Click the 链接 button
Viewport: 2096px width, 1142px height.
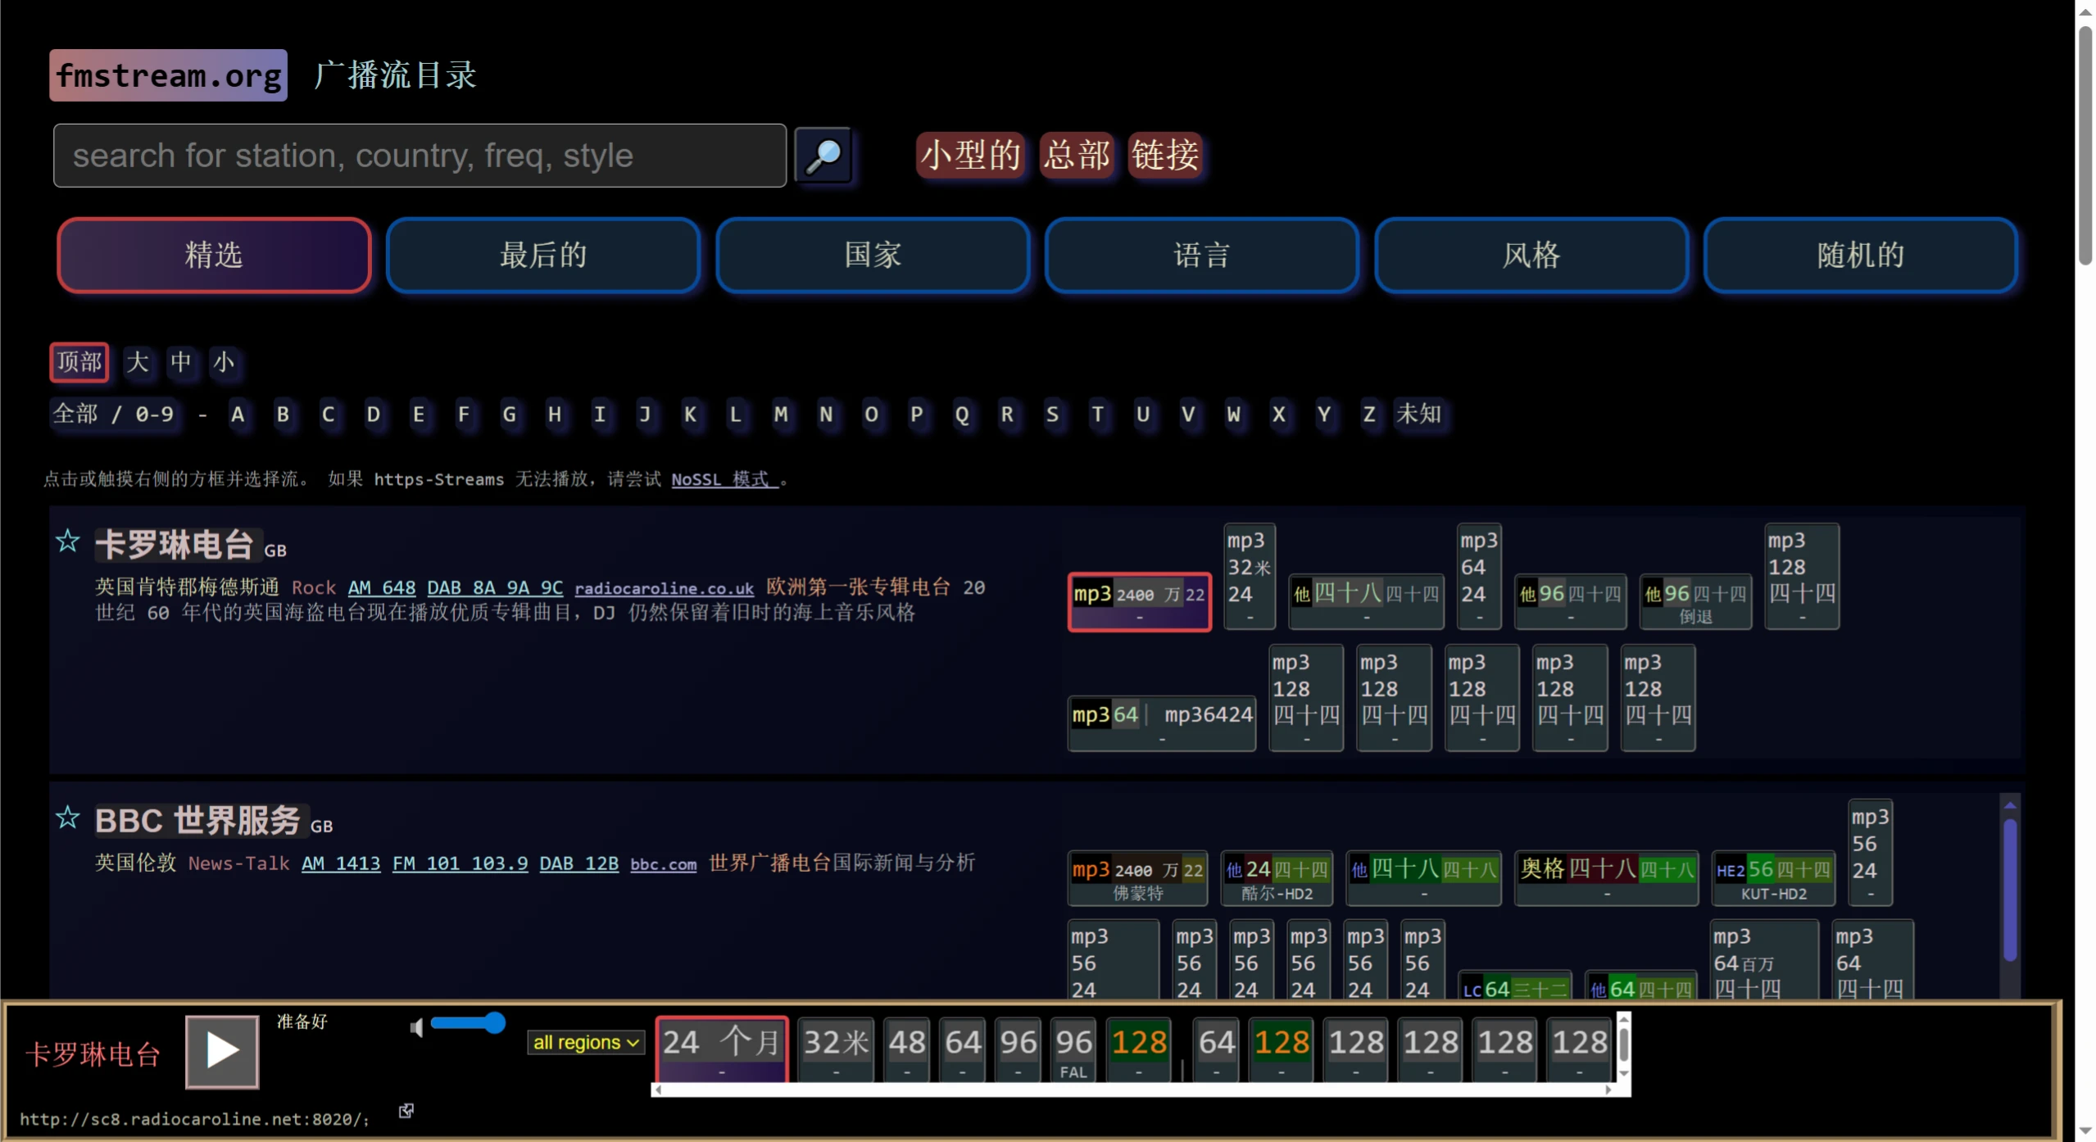[1165, 155]
